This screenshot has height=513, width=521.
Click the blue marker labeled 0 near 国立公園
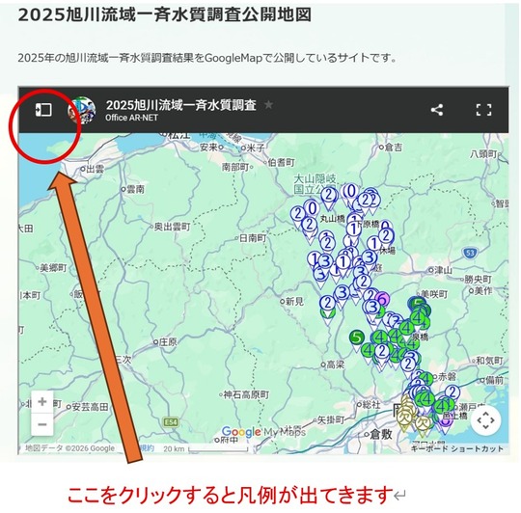pos(351,193)
